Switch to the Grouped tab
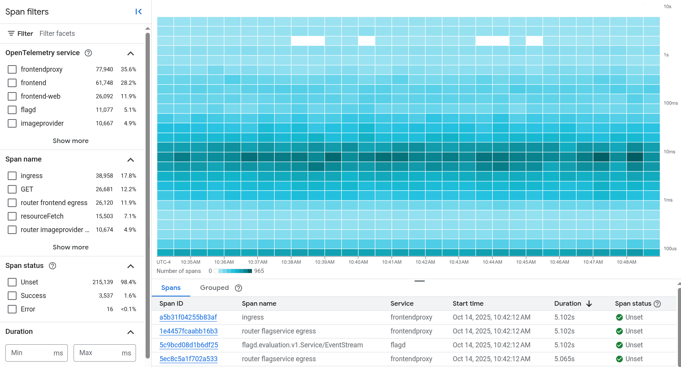The image size is (681, 367). click(214, 288)
